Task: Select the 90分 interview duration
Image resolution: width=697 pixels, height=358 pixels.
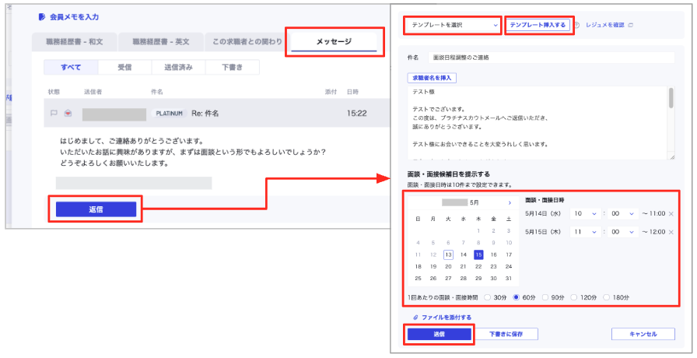Action: tap(546, 297)
